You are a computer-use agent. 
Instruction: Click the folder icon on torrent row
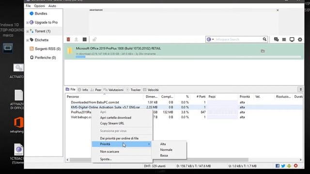(263, 51)
